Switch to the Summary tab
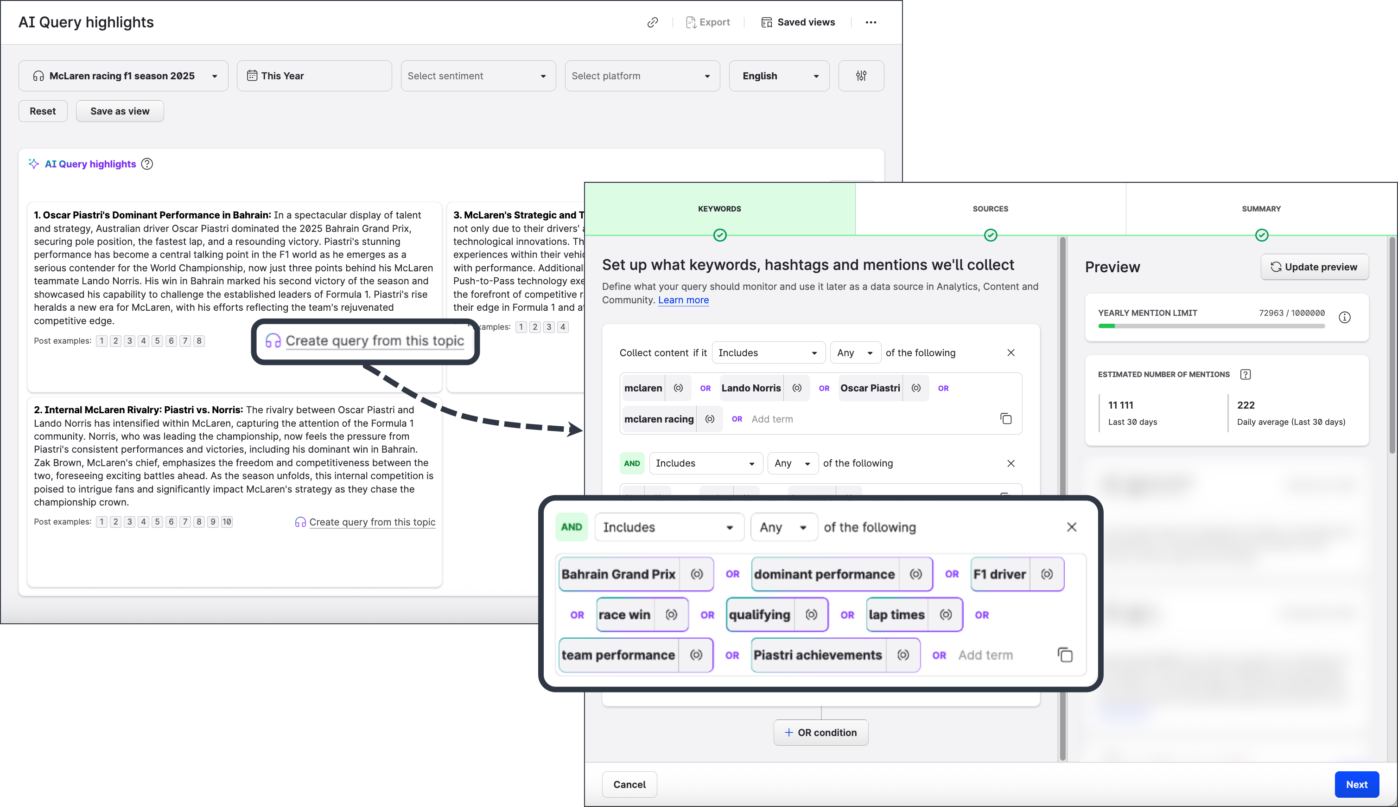The image size is (1398, 807). [x=1261, y=209]
